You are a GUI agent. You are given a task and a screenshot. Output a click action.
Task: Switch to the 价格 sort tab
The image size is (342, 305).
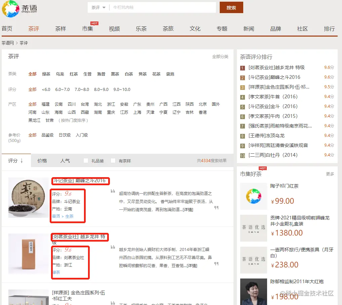[42, 161]
